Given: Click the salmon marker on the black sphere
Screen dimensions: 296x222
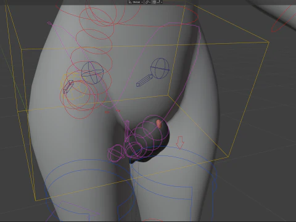Looking at the screenshot, I should point(158,123).
